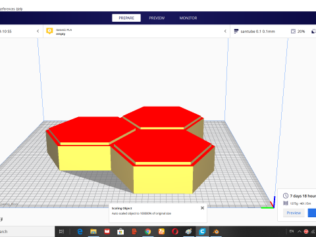This screenshot has height=237, width=316.
Task: Switch to the PREPARE stage tab
Action: 126,18
